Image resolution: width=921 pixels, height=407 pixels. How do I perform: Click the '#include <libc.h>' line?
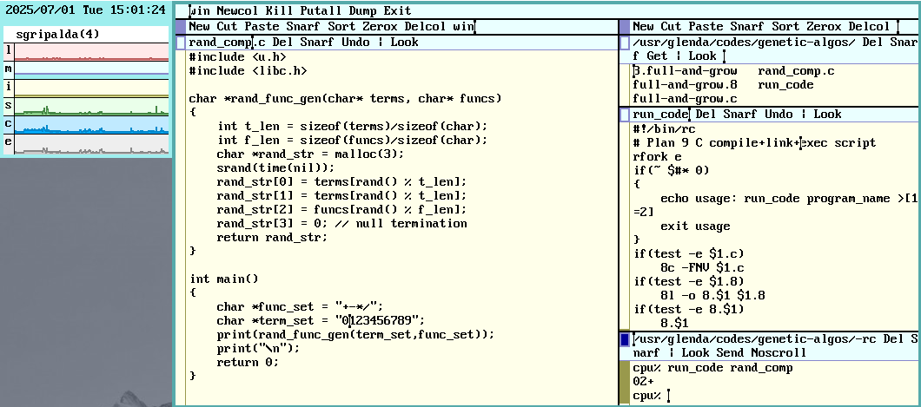click(x=248, y=71)
